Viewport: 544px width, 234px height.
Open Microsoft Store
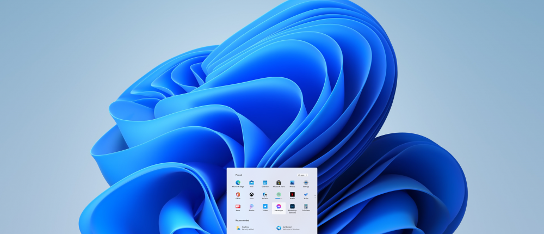pyautogui.click(x=279, y=183)
